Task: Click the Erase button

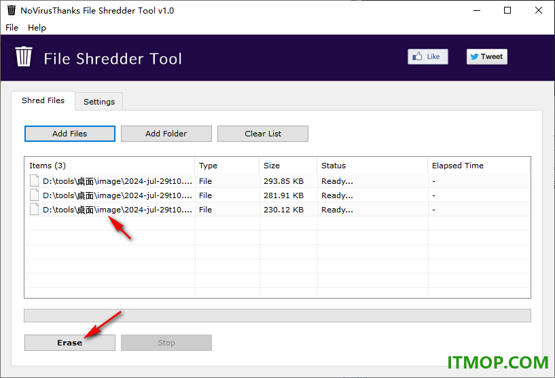Action: (70, 343)
